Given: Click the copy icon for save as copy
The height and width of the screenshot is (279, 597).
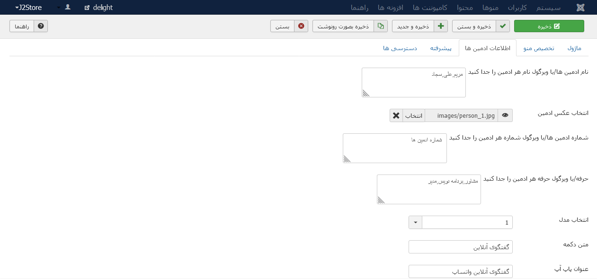Looking at the screenshot, I should pos(381,26).
